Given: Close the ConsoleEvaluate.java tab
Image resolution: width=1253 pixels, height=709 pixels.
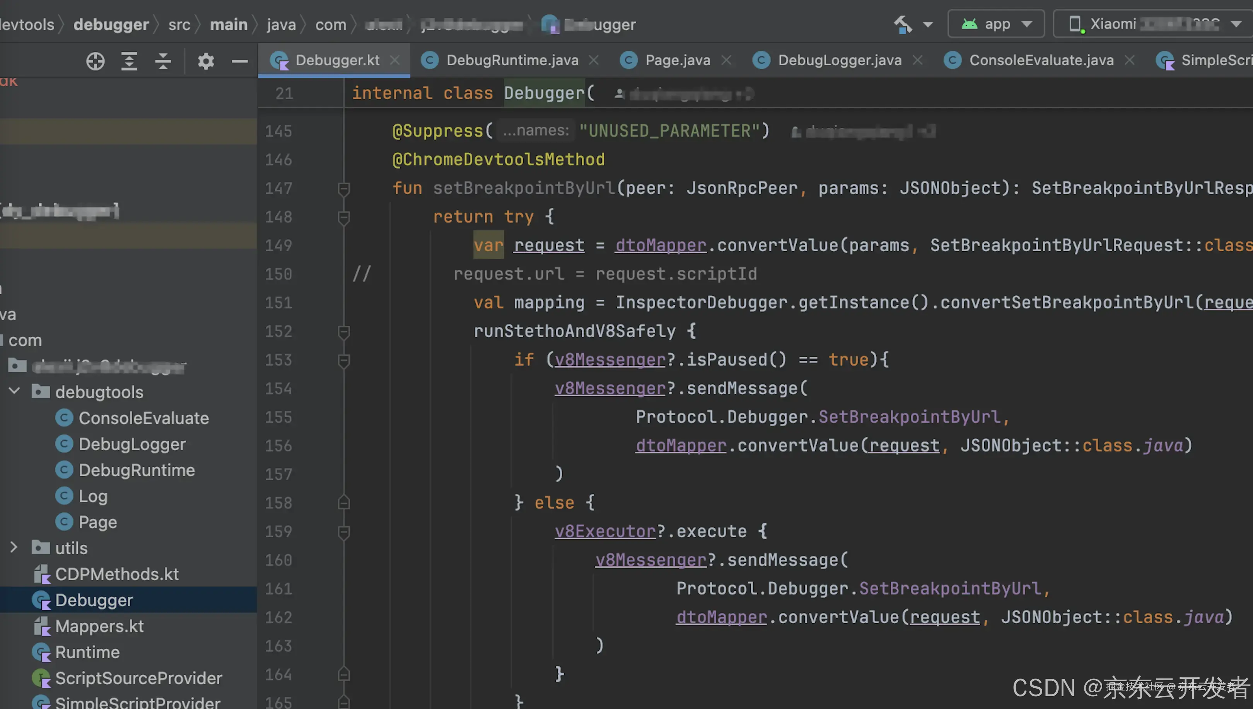Looking at the screenshot, I should (x=1130, y=60).
